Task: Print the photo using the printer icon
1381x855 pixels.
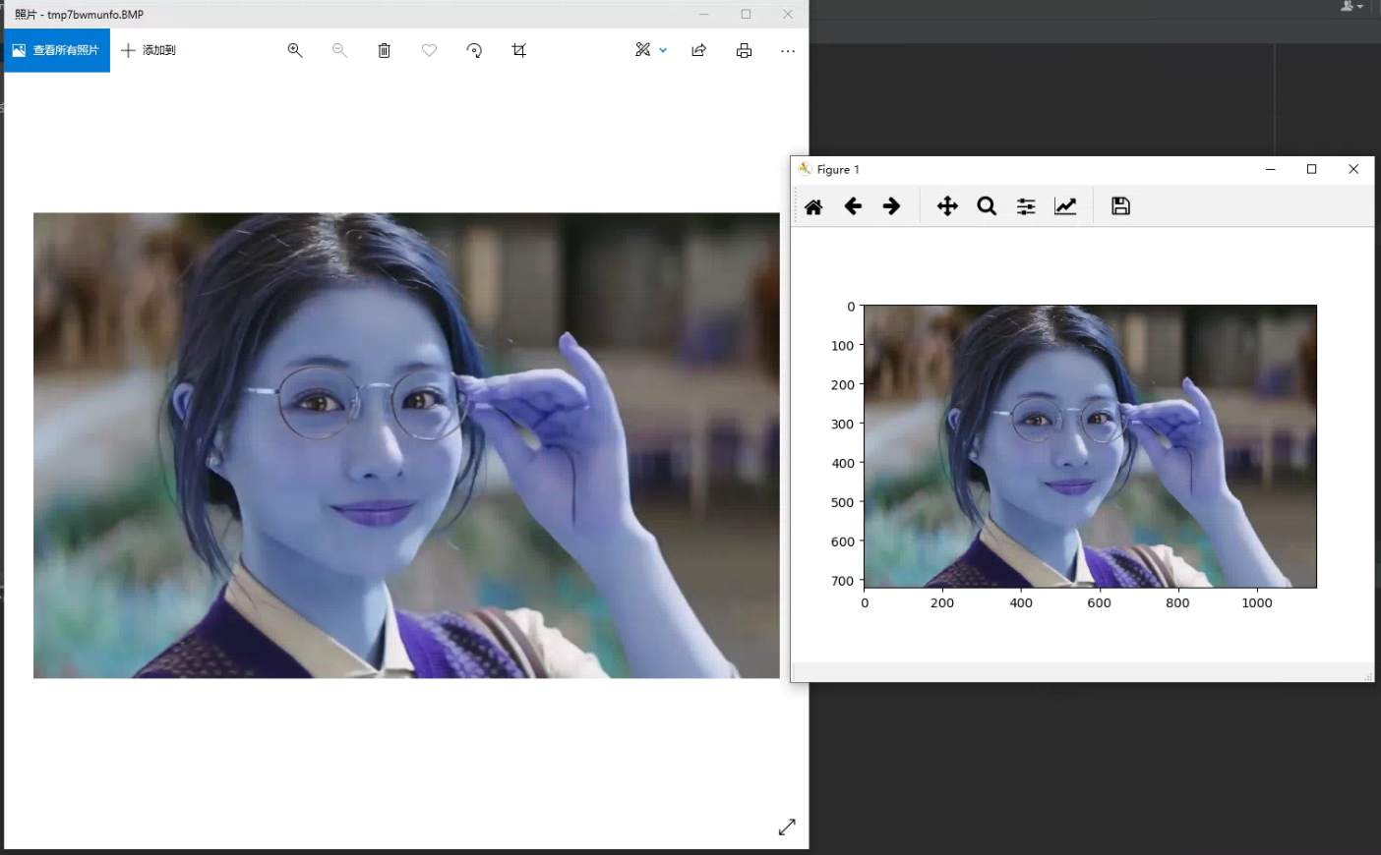Action: click(x=745, y=50)
